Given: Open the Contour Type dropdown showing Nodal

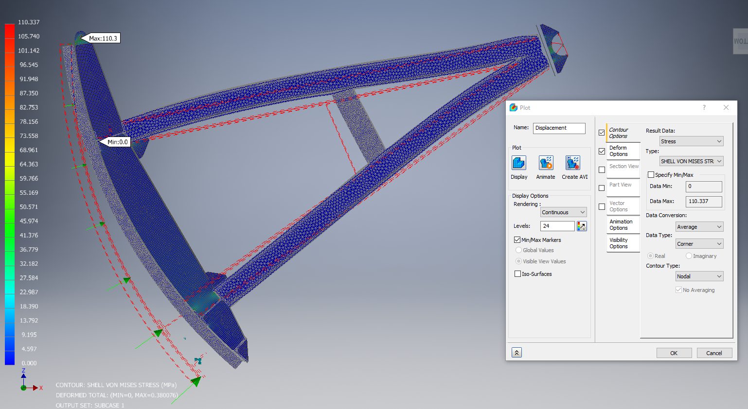Looking at the screenshot, I should pos(699,276).
